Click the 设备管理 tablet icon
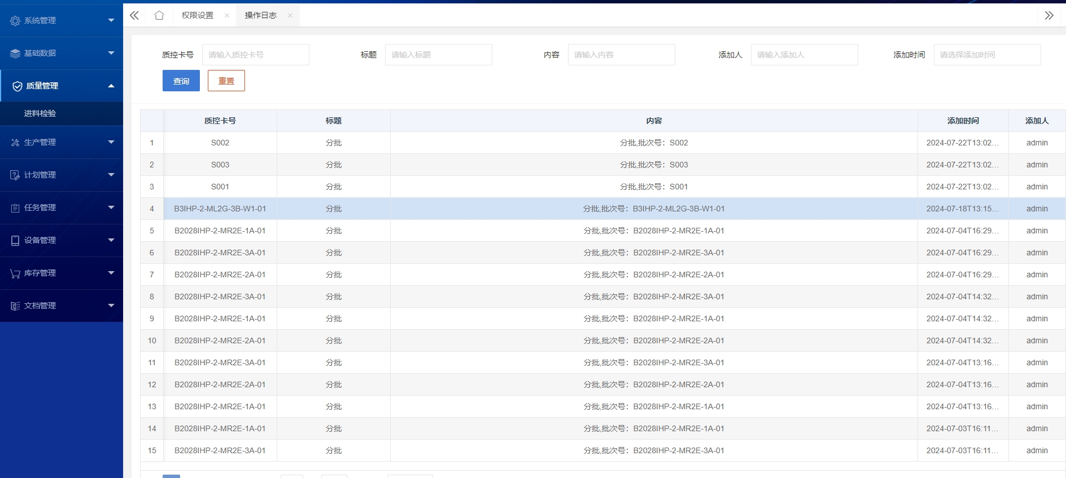 (x=15, y=241)
